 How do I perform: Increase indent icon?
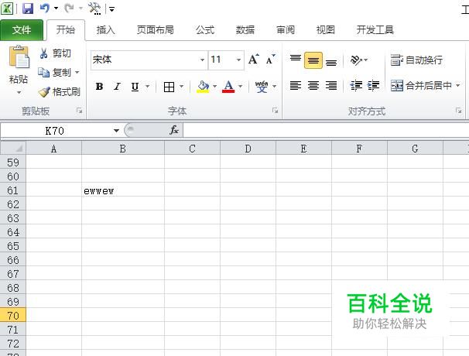[x=373, y=86]
